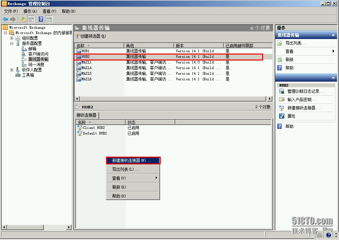This screenshot has width=339, height=240.
Task: Open the blue Help toolbar icon
Action: (41, 20)
